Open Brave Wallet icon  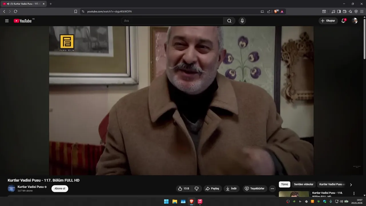[345, 11]
